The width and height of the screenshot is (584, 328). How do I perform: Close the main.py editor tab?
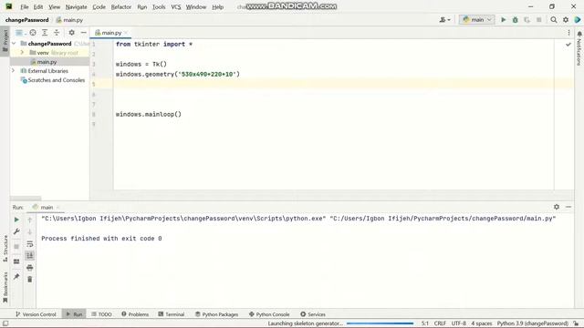(x=126, y=33)
